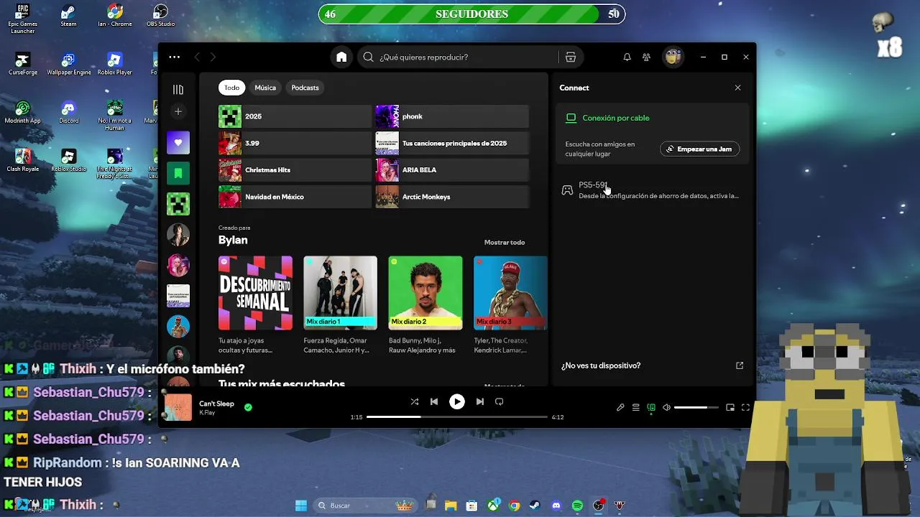Open the three-dot menu in Spotify
Image resolution: width=920 pixels, height=517 pixels.
(x=175, y=57)
